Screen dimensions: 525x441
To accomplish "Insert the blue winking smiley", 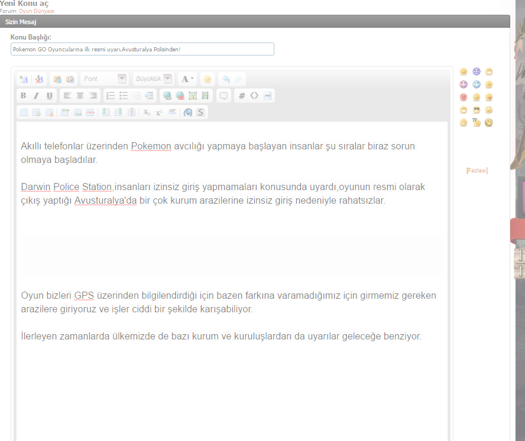I will pos(476,84).
